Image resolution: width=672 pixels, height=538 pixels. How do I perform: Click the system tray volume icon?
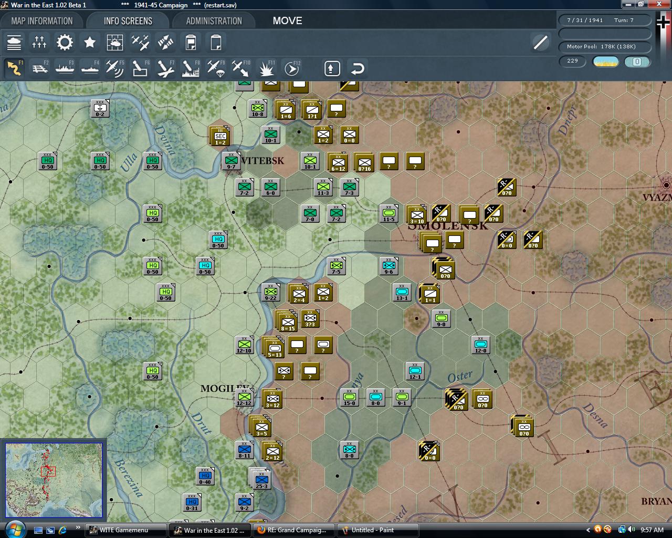tap(631, 530)
